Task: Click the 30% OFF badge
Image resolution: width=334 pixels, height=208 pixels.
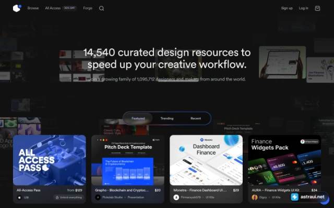Action: pos(69,8)
